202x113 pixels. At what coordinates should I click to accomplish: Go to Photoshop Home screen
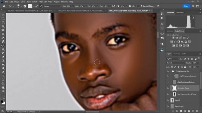pyautogui.click(x=4, y=6)
